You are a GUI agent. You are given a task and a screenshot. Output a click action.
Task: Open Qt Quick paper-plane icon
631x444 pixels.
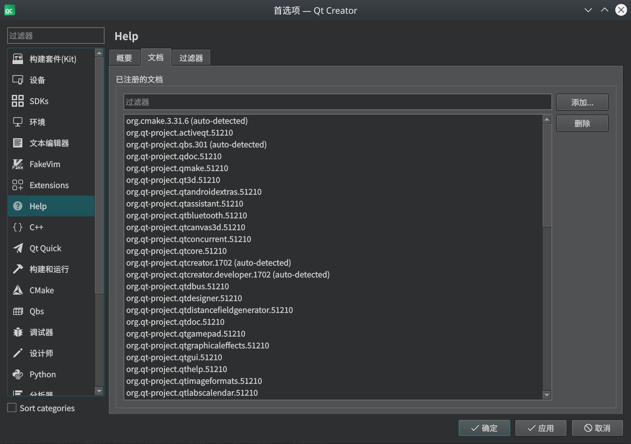pyautogui.click(x=18, y=248)
